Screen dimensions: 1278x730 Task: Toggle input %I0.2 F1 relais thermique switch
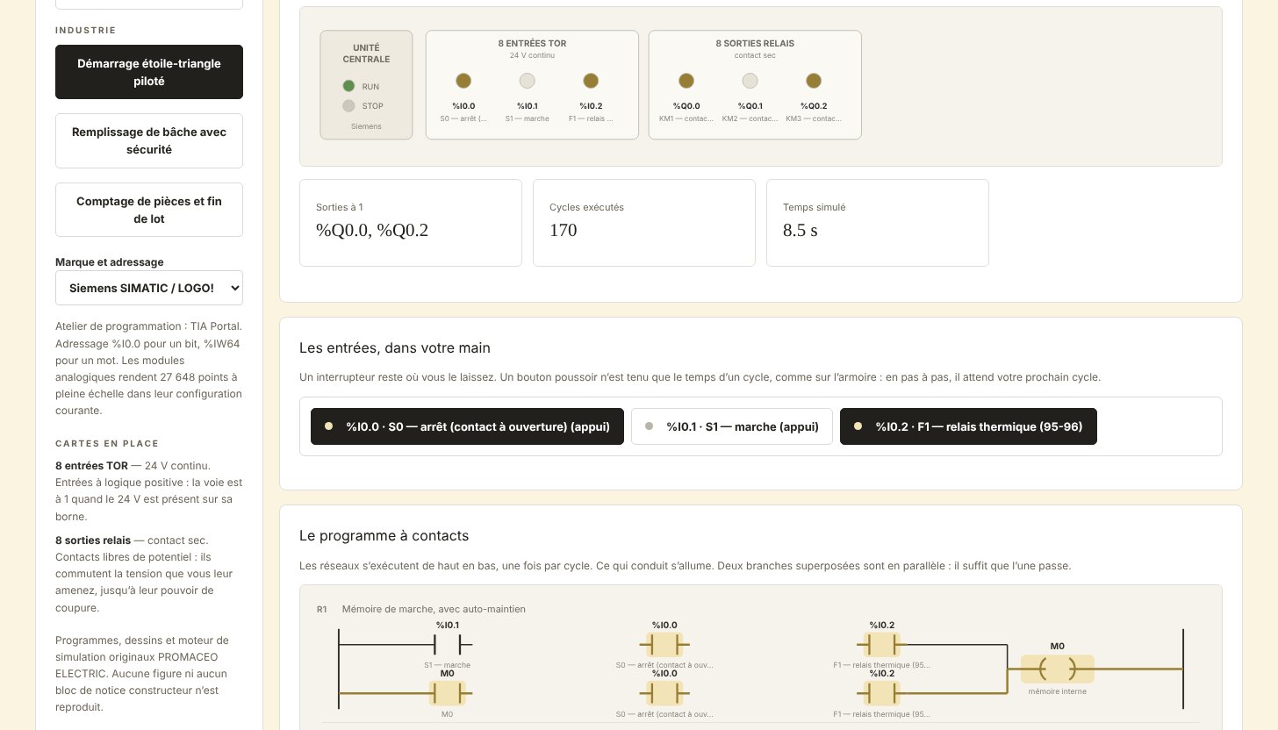point(968,426)
